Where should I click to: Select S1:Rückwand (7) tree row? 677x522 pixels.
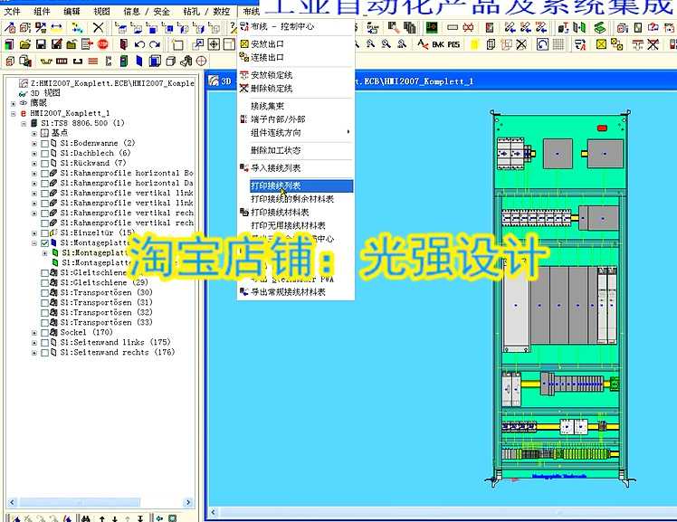[x=93, y=163]
